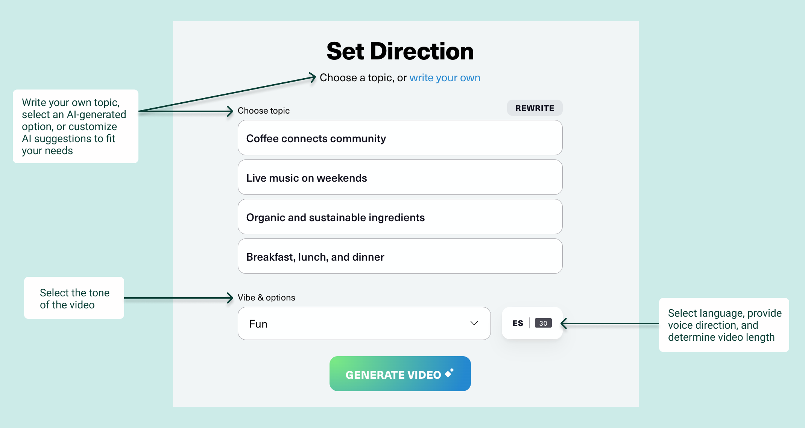This screenshot has height=428, width=805.
Task: Click the "Choose topic" label
Action: 263,111
